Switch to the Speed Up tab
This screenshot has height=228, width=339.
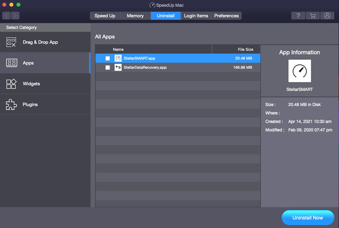105,16
